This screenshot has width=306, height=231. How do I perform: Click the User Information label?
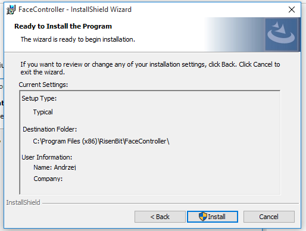47,157
